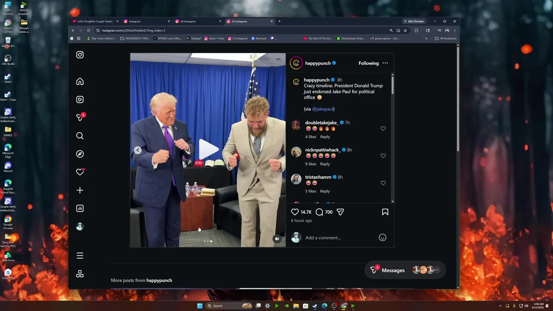
Task: Reload the page in Chrome
Action: click(89, 31)
